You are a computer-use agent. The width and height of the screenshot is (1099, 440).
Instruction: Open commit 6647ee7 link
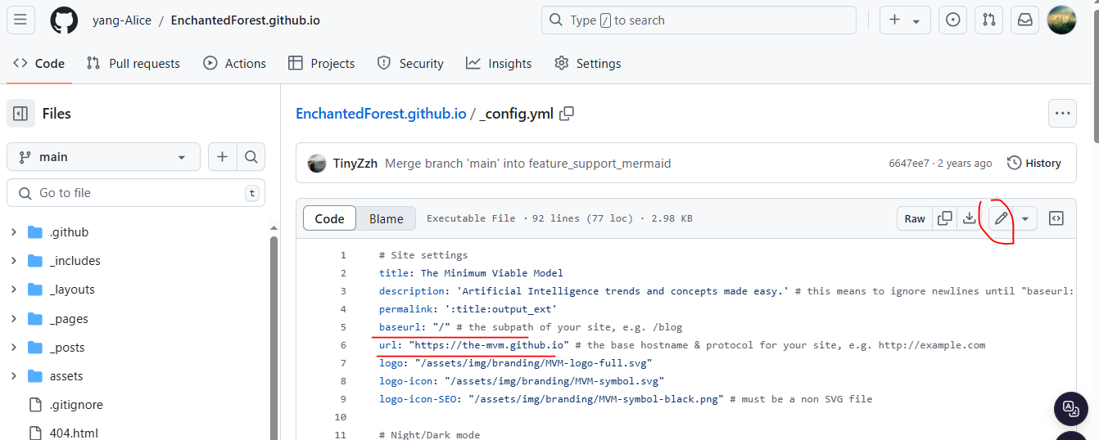point(909,164)
